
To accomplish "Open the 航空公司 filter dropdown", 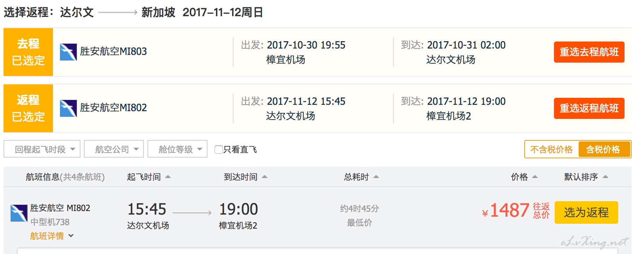I will 114,149.
